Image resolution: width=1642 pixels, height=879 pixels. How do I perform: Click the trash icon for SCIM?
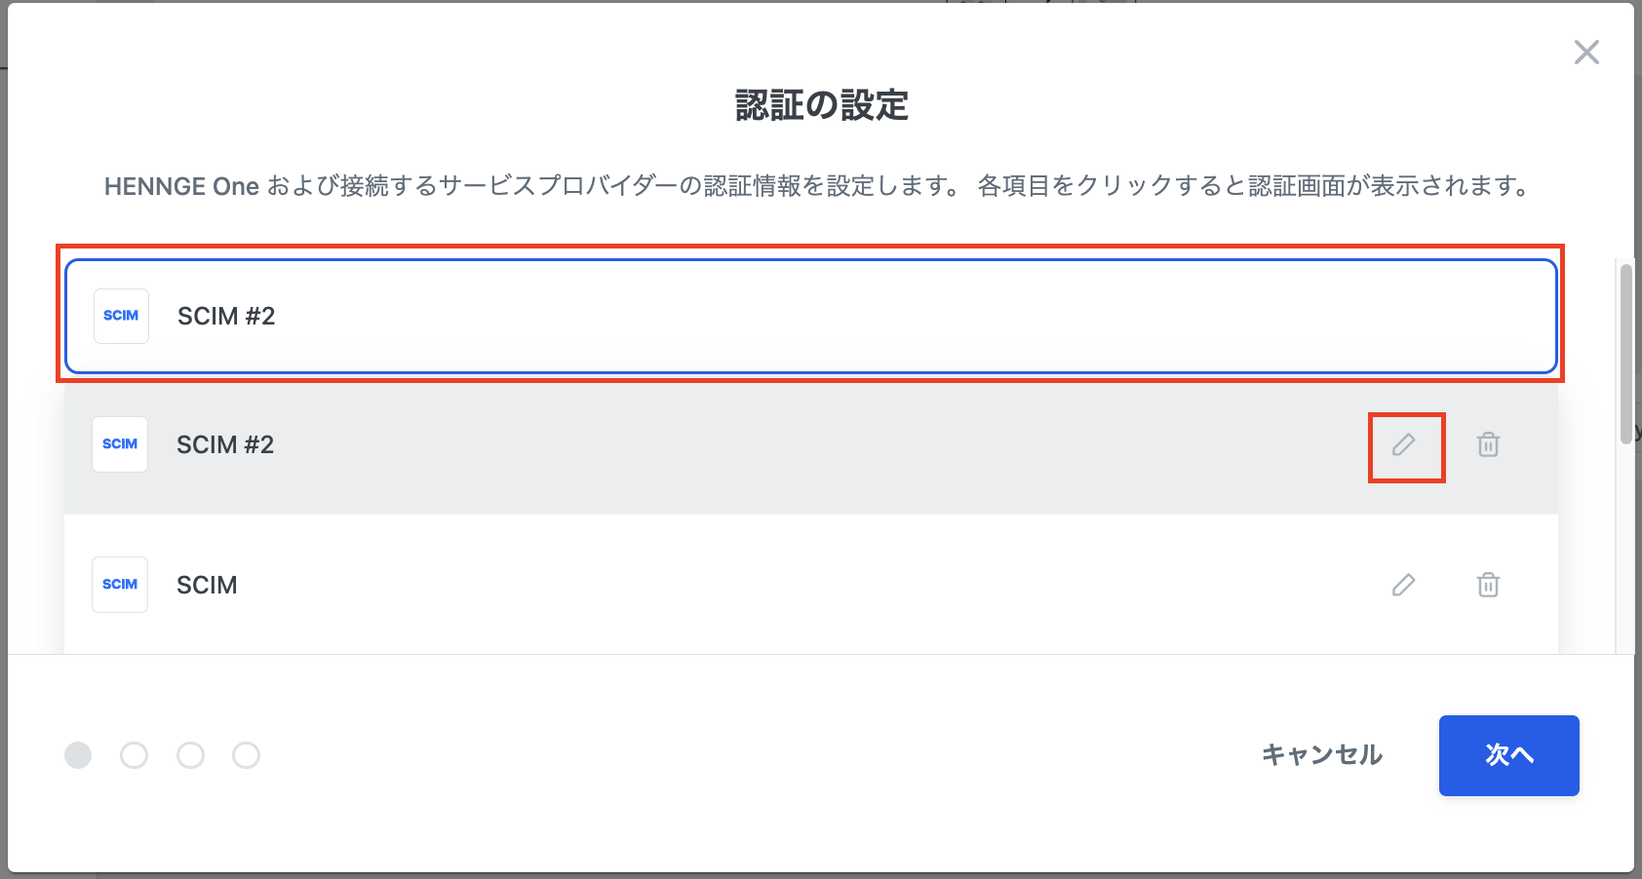[1488, 585]
